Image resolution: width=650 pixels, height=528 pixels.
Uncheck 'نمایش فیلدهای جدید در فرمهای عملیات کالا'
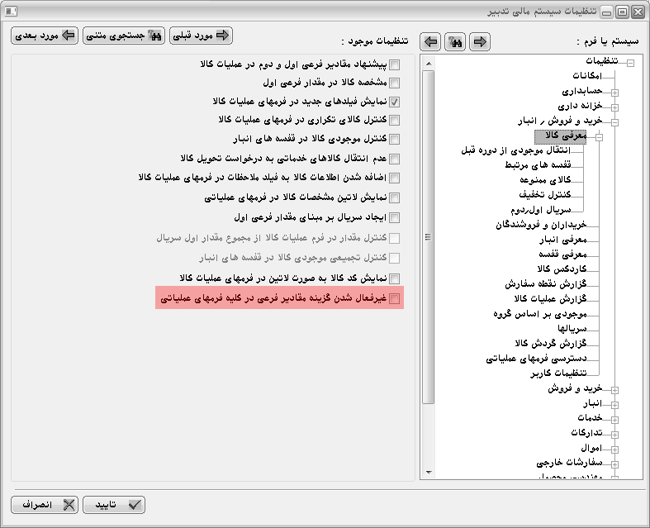[394, 102]
